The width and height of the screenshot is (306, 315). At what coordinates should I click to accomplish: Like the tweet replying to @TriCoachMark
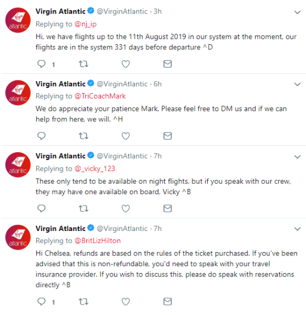tap(126, 136)
